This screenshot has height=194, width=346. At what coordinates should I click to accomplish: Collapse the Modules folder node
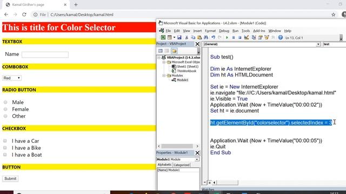(x=164, y=75)
